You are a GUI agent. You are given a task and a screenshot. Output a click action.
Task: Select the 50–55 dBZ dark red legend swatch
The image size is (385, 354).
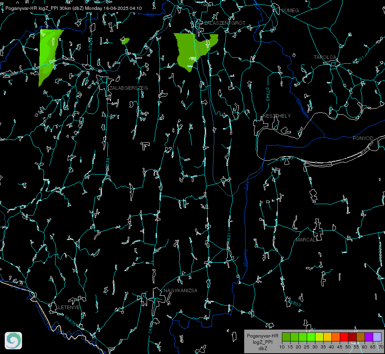[352, 337]
